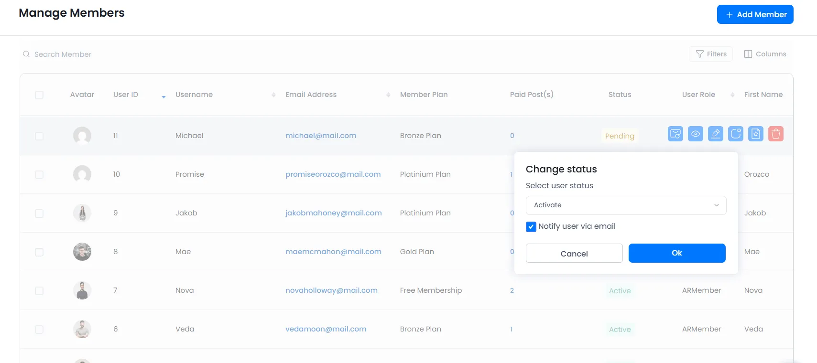Sort by Email Address column arrows

[x=388, y=95]
